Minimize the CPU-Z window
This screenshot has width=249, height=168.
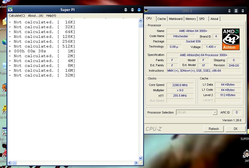229,11
